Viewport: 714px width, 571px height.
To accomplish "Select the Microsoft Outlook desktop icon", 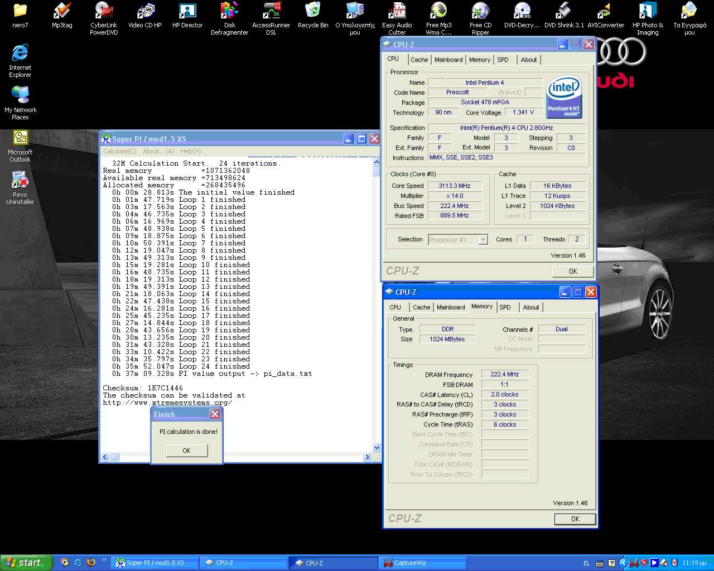I will (x=20, y=146).
